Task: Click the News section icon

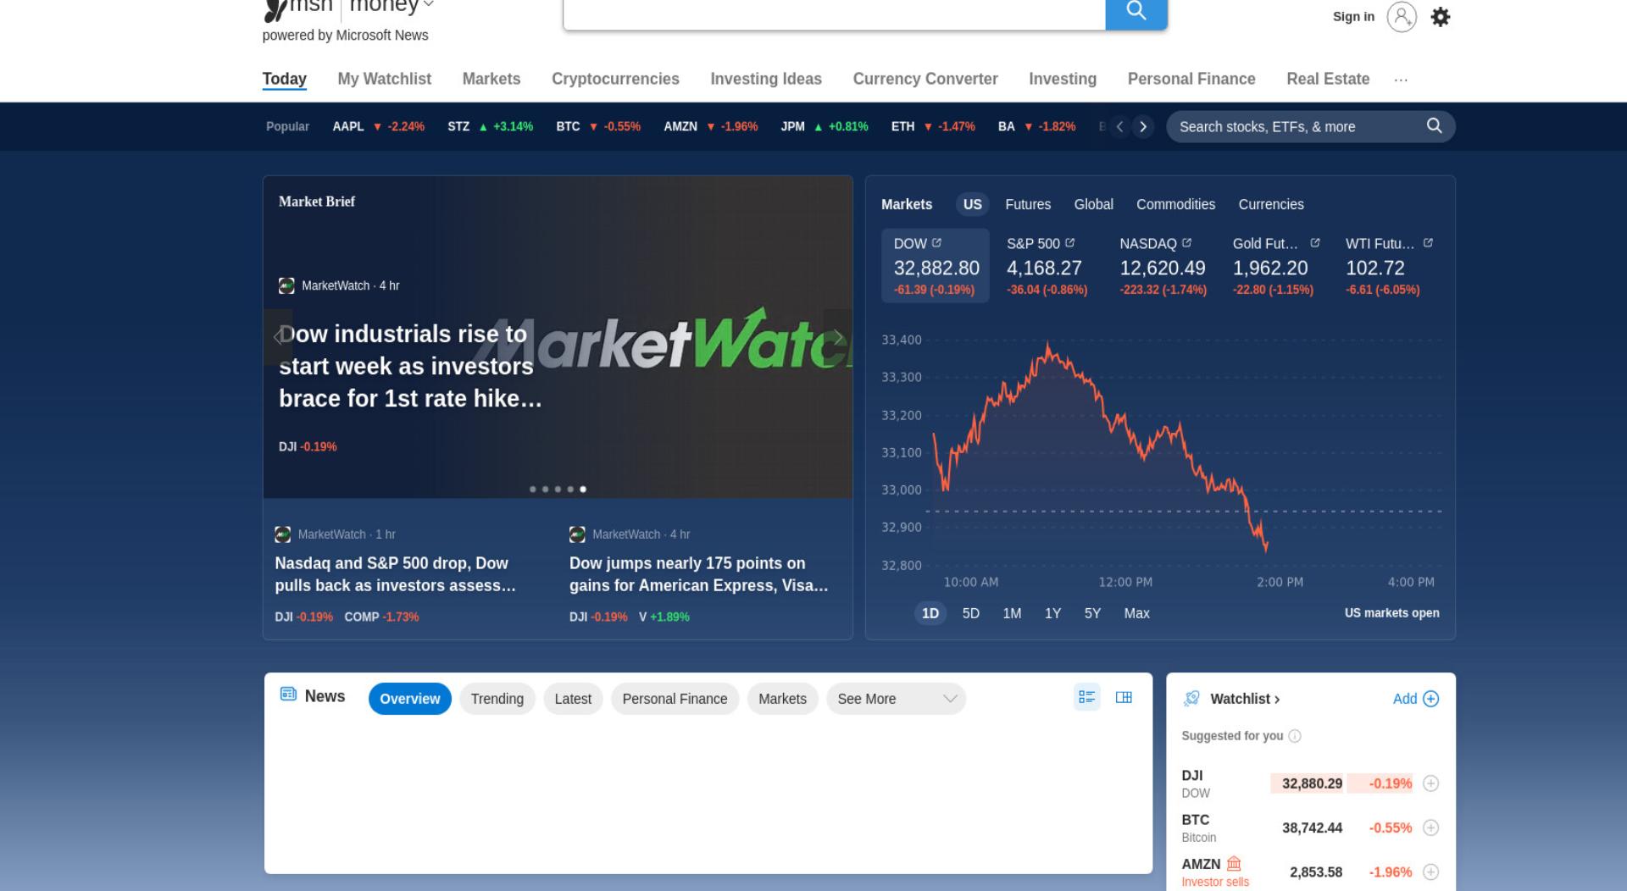Action: click(288, 695)
